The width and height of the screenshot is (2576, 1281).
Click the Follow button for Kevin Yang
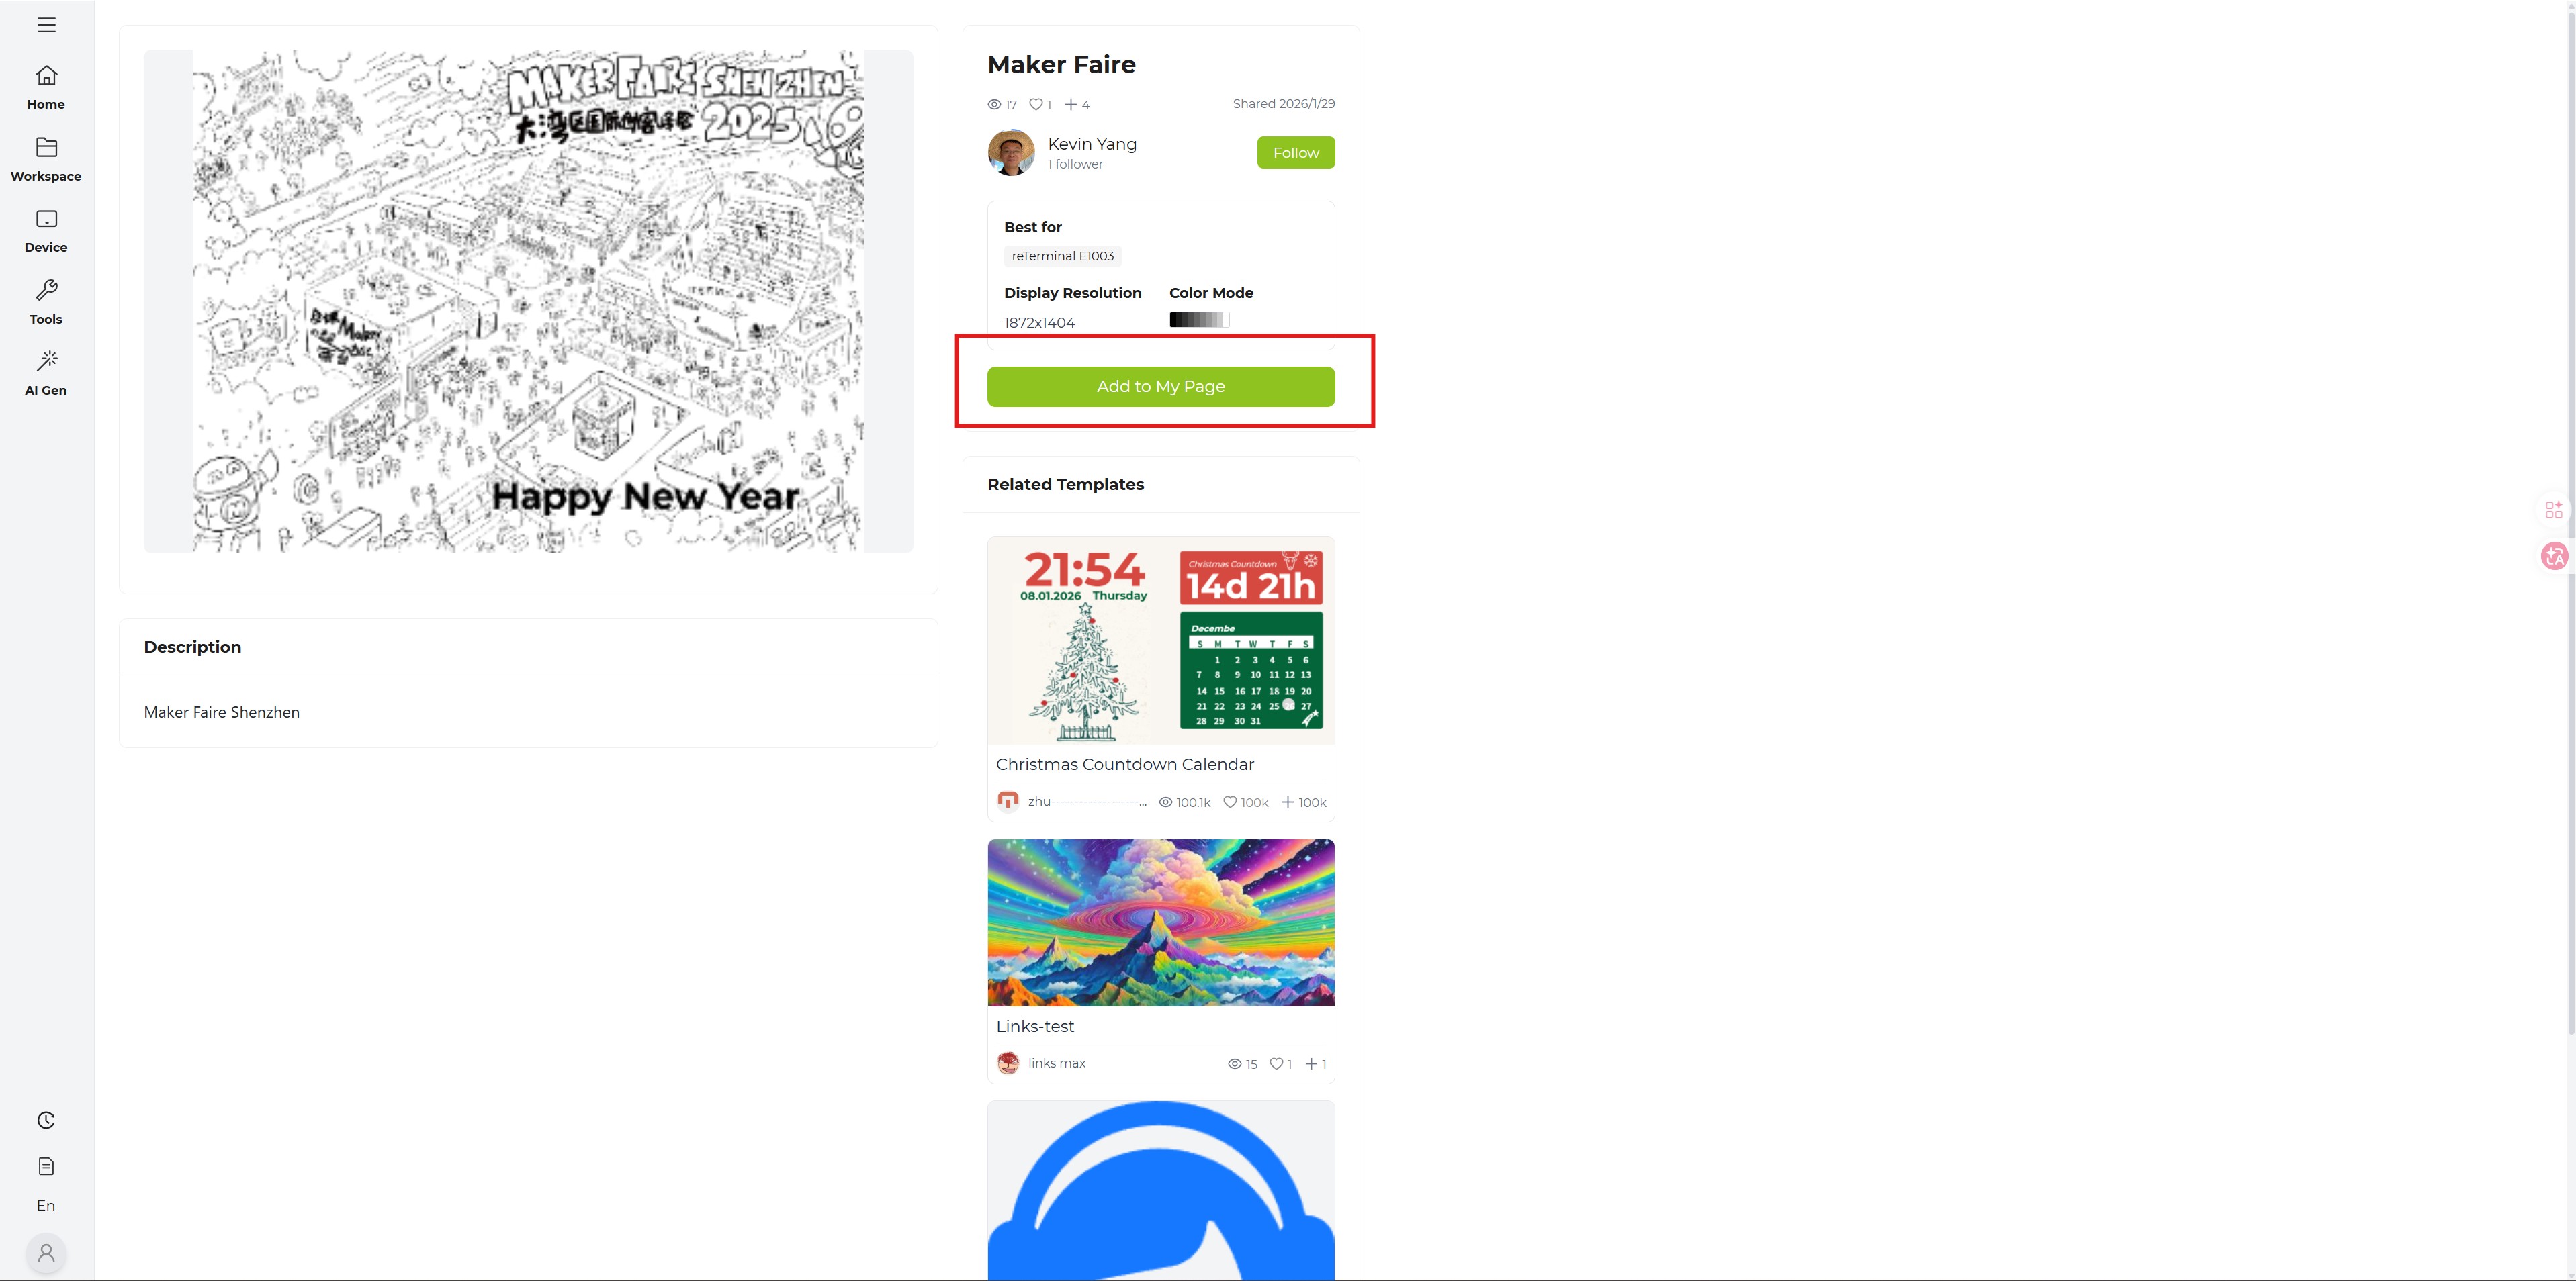(x=1296, y=153)
